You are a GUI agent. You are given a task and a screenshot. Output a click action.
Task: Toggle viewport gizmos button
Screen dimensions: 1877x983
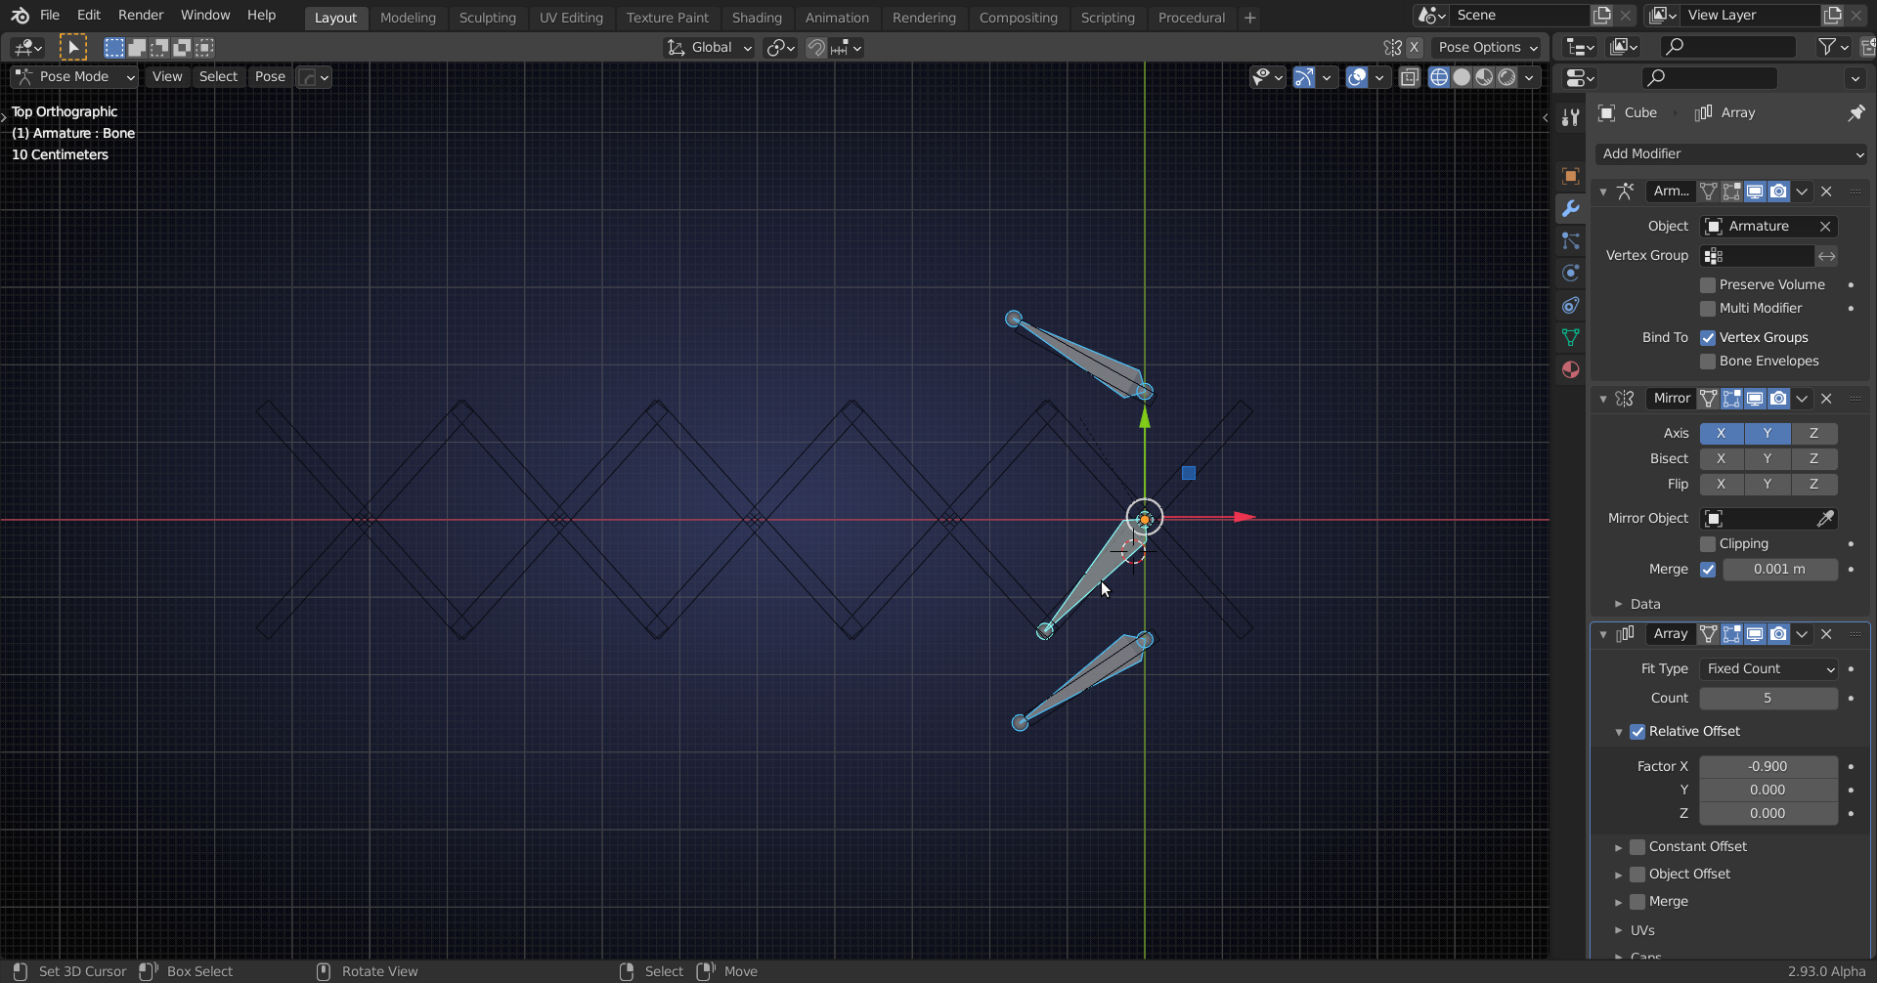click(x=1304, y=77)
